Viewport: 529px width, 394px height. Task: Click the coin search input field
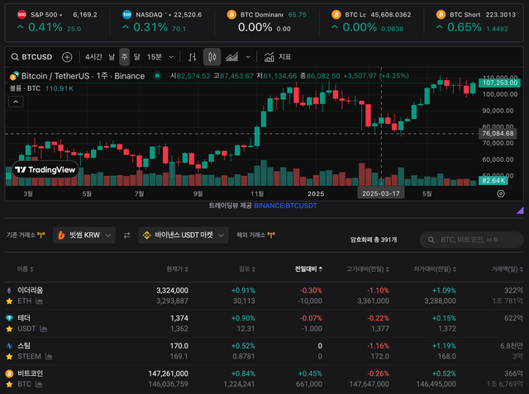tap(471, 240)
